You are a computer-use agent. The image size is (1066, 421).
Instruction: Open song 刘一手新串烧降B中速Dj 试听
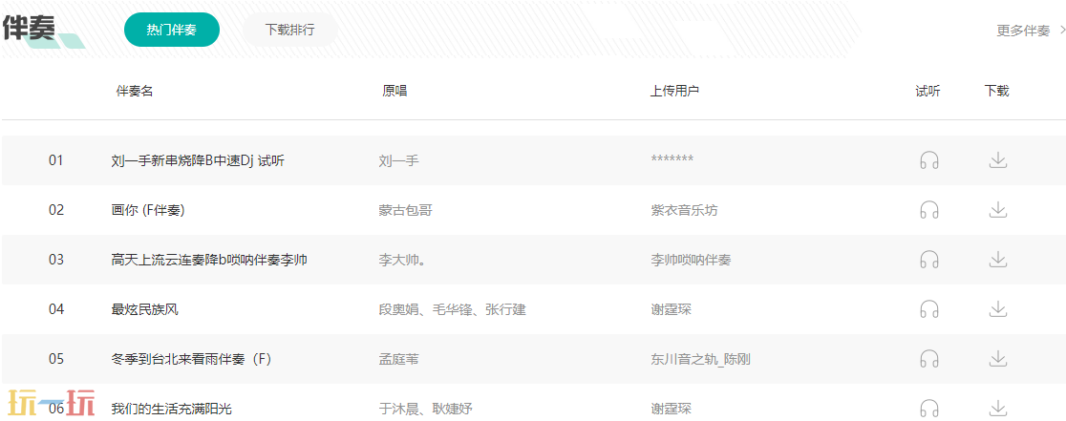(198, 160)
